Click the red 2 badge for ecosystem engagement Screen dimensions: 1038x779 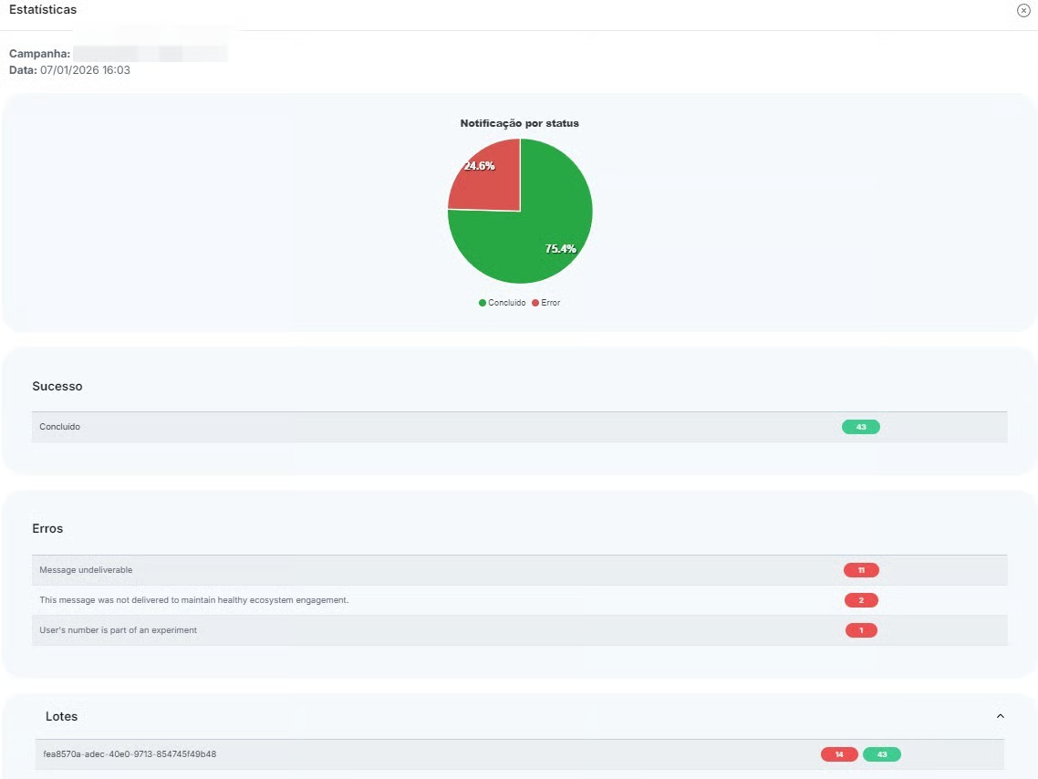pyautogui.click(x=861, y=600)
